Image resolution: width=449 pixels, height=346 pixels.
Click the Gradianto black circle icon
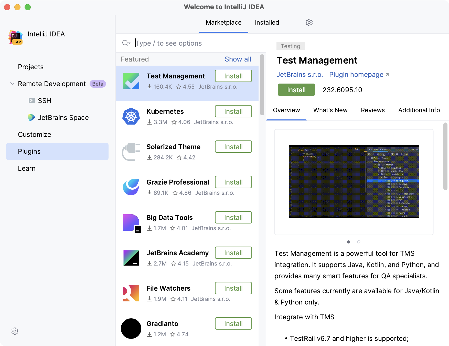131,329
